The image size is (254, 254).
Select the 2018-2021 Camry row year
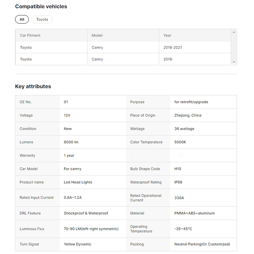(173, 47)
